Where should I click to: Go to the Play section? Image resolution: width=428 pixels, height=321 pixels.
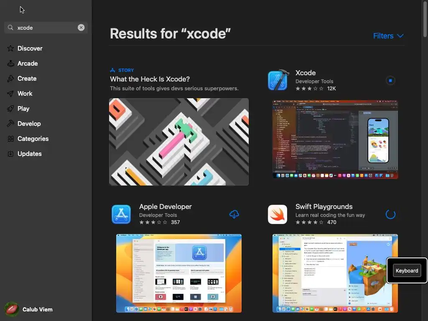click(x=23, y=109)
